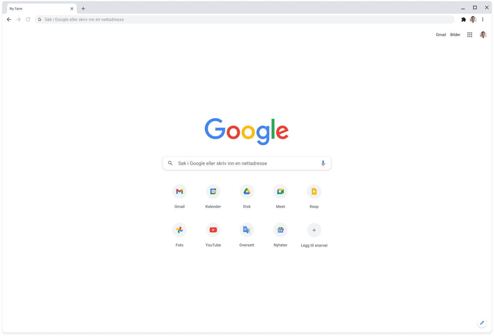Open a new tab with plus button
This screenshot has width=494, height=336.
tap(83, 9)
